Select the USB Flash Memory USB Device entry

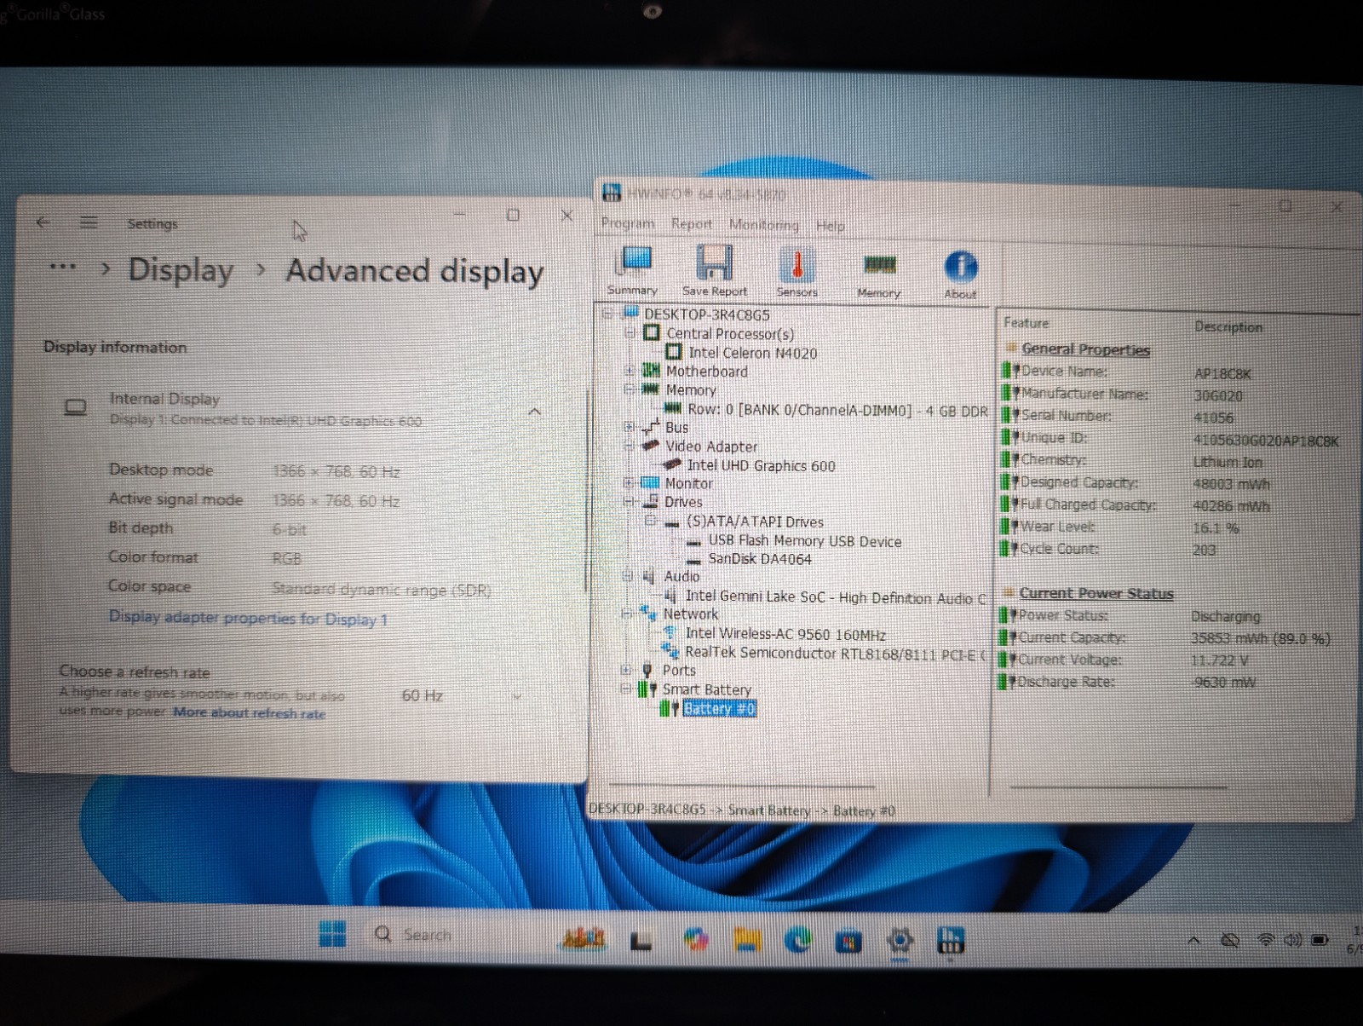804,541
